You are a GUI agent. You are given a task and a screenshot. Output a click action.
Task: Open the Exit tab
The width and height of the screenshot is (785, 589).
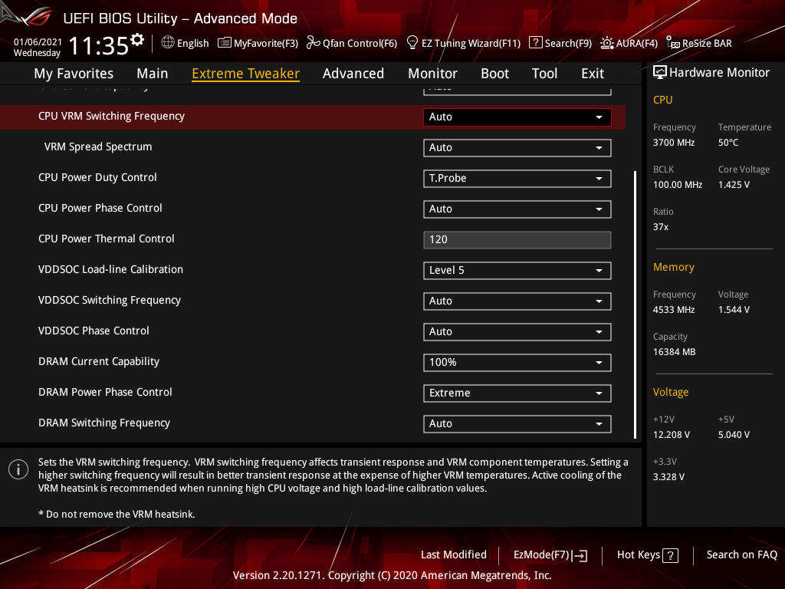click(593, 74)
